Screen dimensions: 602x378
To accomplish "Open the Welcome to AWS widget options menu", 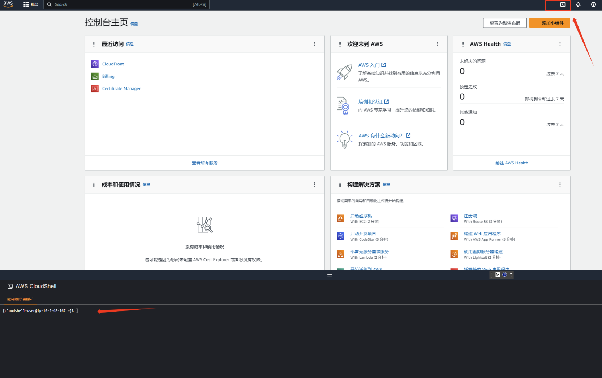I will click(437, 44).
